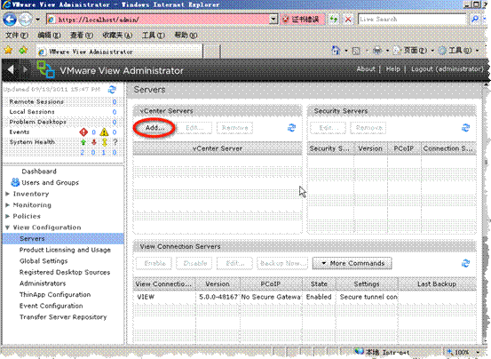Click the certificate error warning

tap(302, 20)
